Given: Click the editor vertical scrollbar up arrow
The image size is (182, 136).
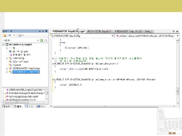Looking at the screenshot, I should pos(178,43).
